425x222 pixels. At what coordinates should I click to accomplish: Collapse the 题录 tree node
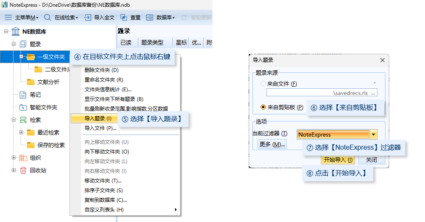13,44
